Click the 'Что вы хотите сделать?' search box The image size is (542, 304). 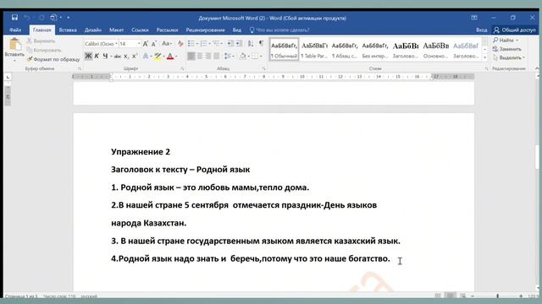279,30
